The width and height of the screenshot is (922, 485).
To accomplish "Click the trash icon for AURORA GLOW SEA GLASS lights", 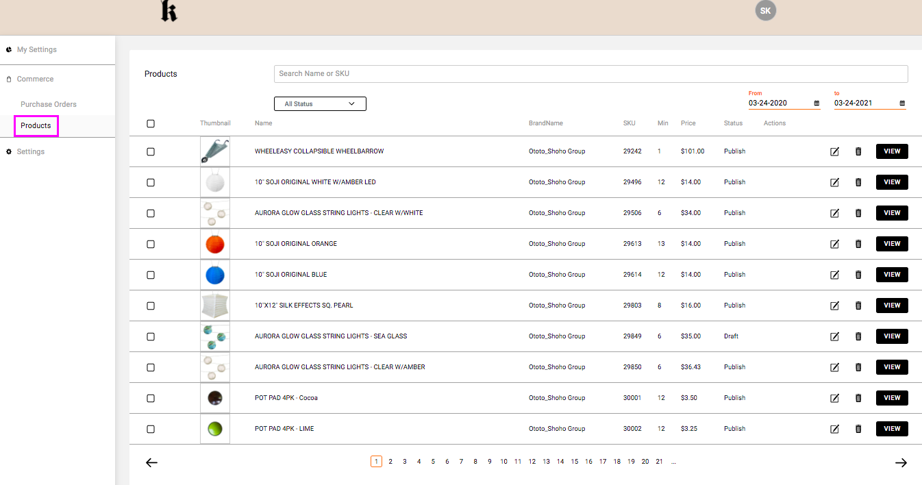I will (858, 336).
